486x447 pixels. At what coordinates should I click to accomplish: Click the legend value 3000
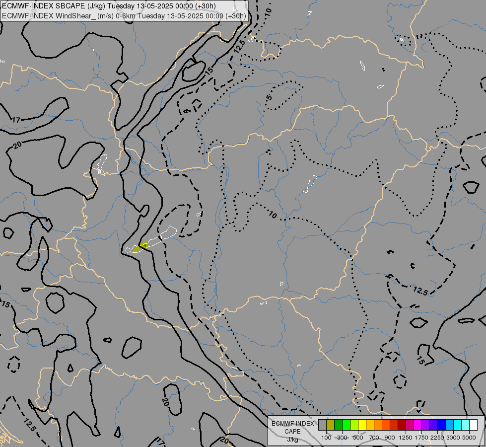(x=453, y=438)
